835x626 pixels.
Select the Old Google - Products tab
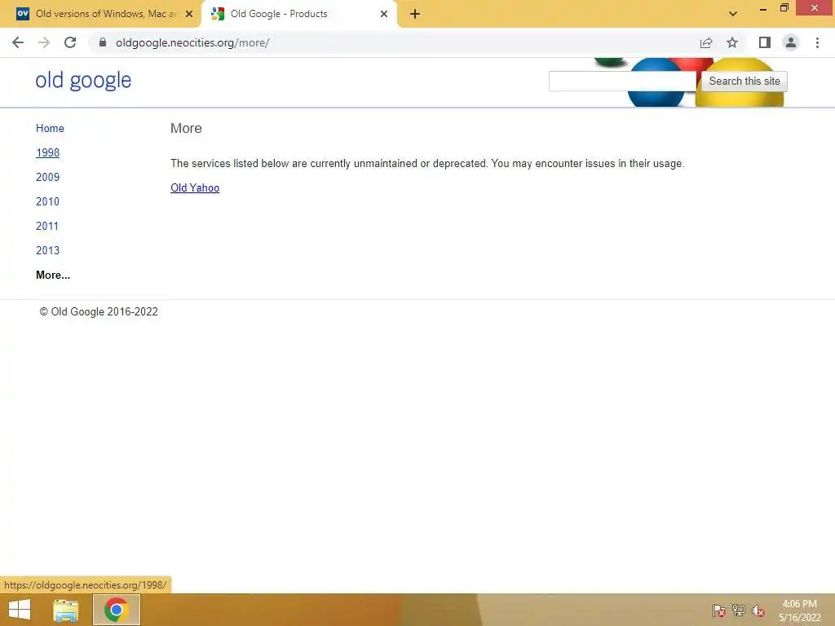click(x=298, y=14)
